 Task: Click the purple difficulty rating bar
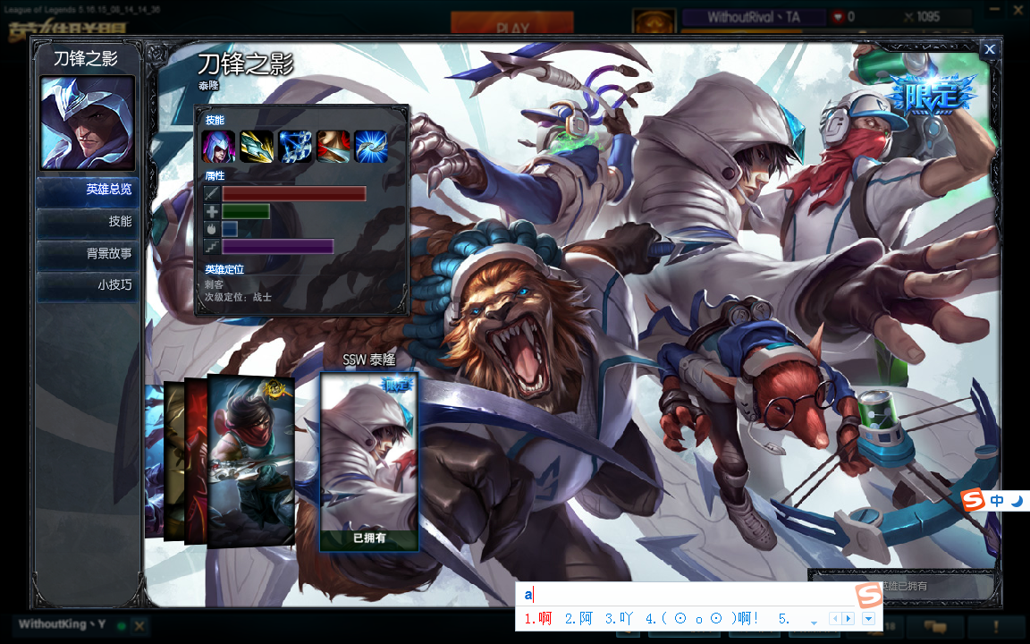click(x=278, y=247)
